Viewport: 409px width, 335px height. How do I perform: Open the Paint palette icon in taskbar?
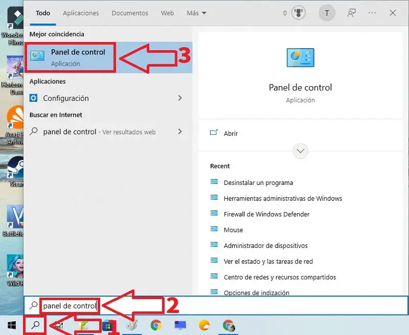click(132, 325)
